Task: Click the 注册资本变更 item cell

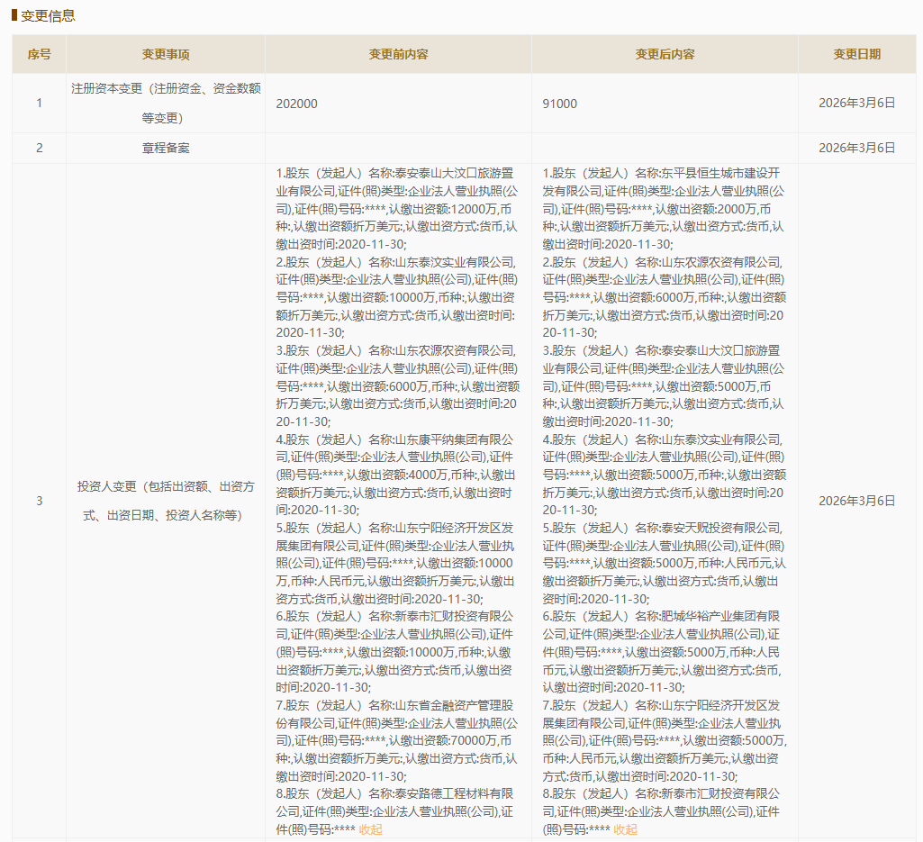Action: tap(166, 103)
